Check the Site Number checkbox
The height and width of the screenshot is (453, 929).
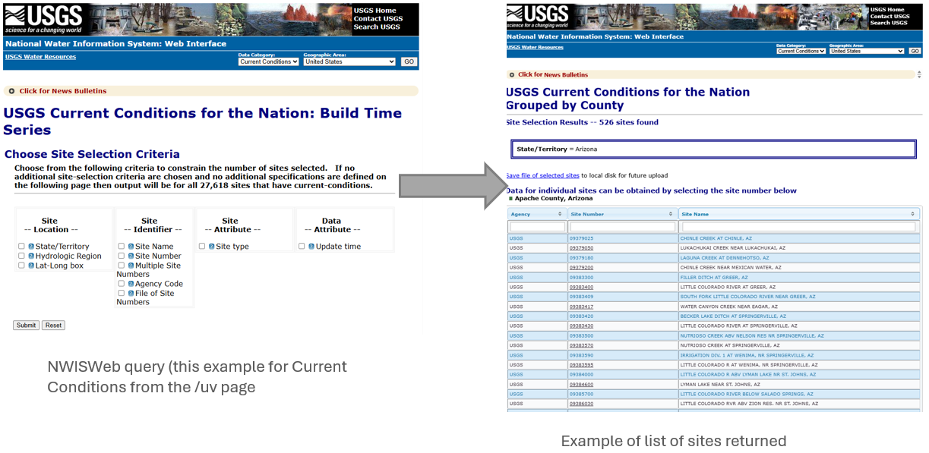pos(122,256)
